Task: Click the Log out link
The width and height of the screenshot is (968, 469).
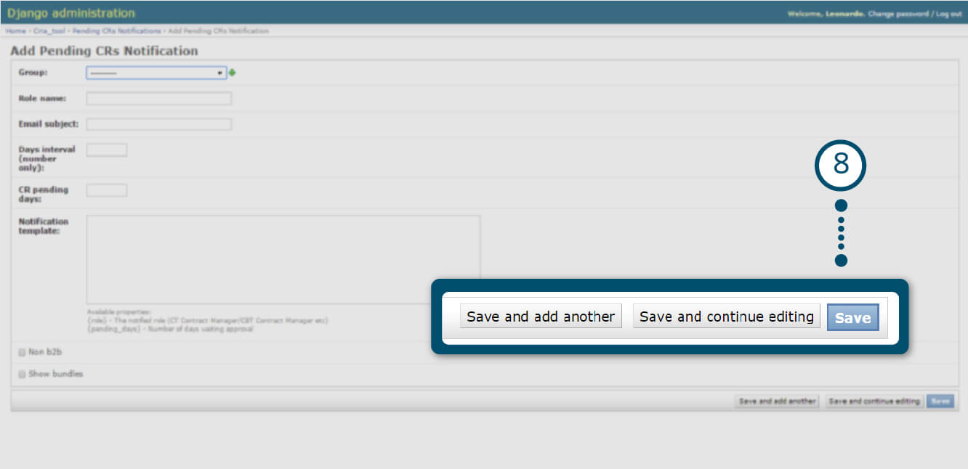Action: [948, 14]
